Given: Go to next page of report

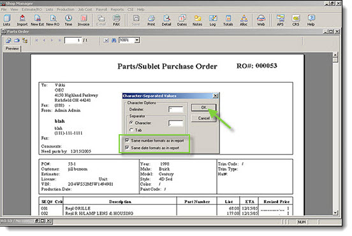Looking at the screenshot, I should (x=52, y=40).
